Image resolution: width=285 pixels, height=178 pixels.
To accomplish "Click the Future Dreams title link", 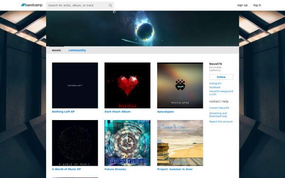I will [115, 169].
